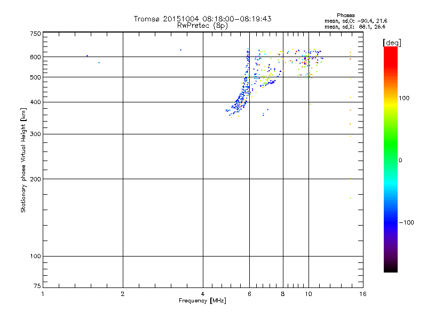Viewport: 427px width, 320px height.
Task: Click the x-axis '2' tick label
Action: click(123, 294)
